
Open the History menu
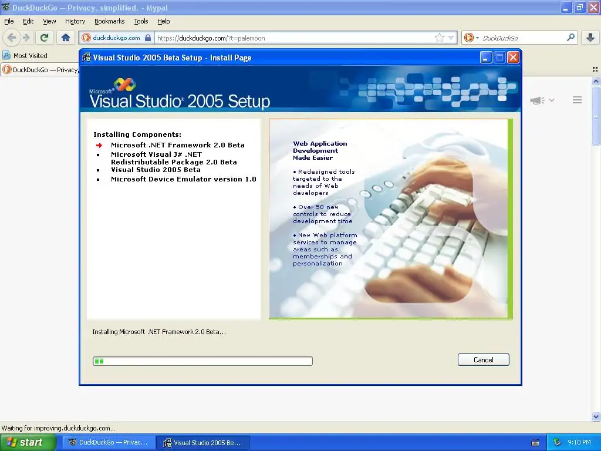pos(75,22)
